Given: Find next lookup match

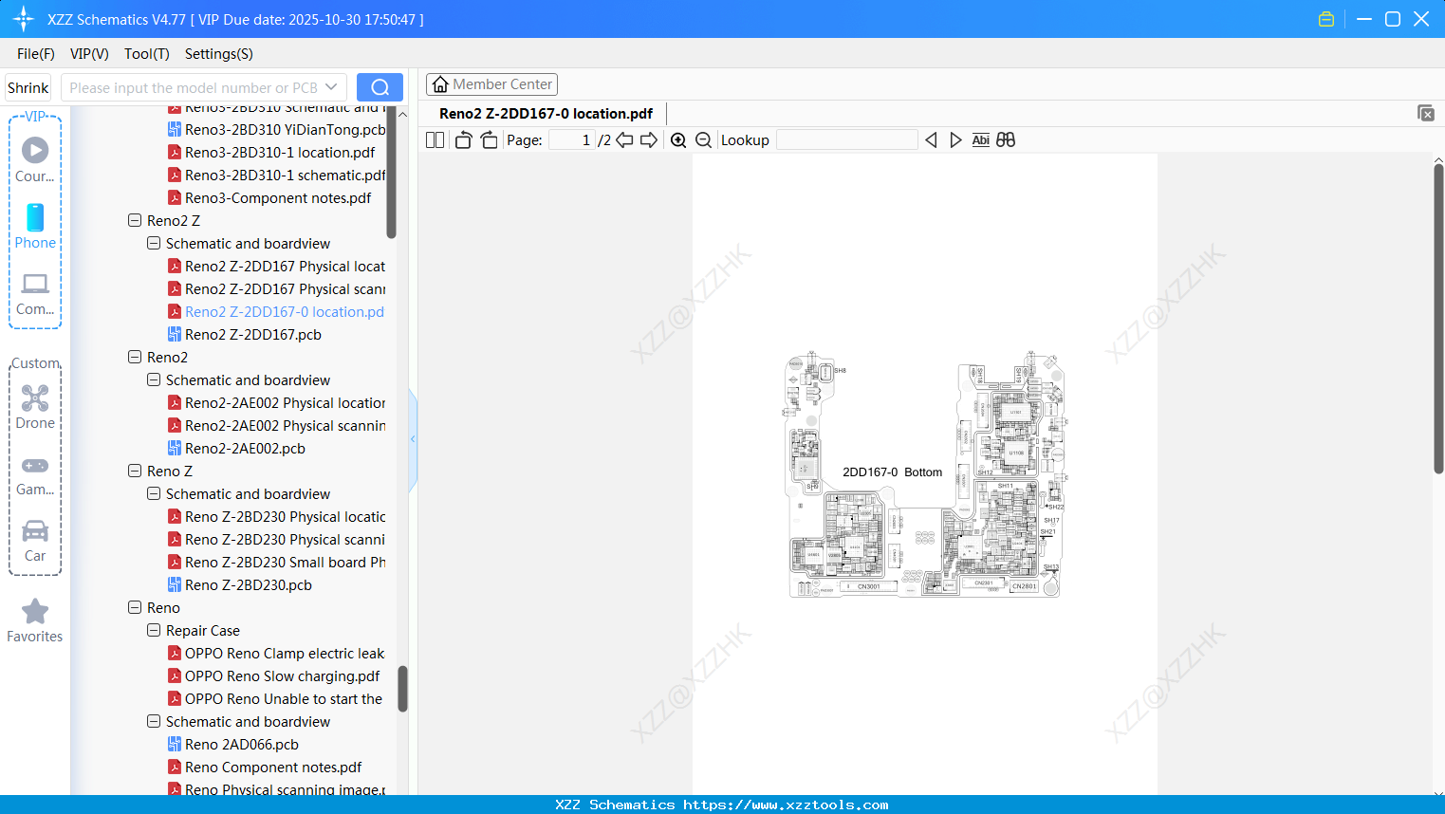Looking at the screenshot, I should pyautogui.click(x=955, y=140).
